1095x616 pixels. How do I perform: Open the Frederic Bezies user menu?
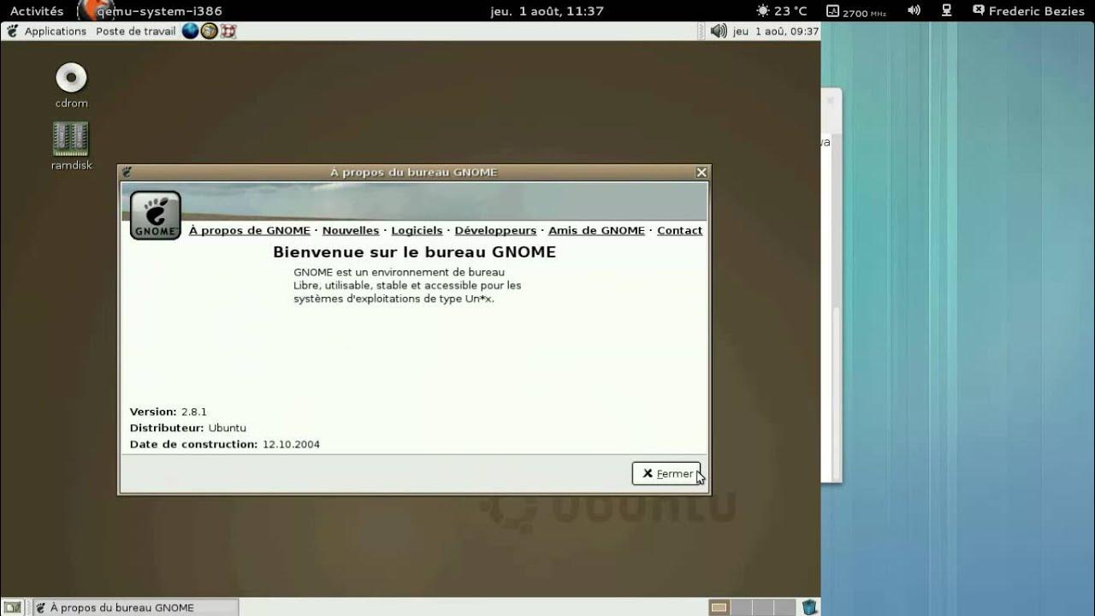click(x=1028, y=11)
